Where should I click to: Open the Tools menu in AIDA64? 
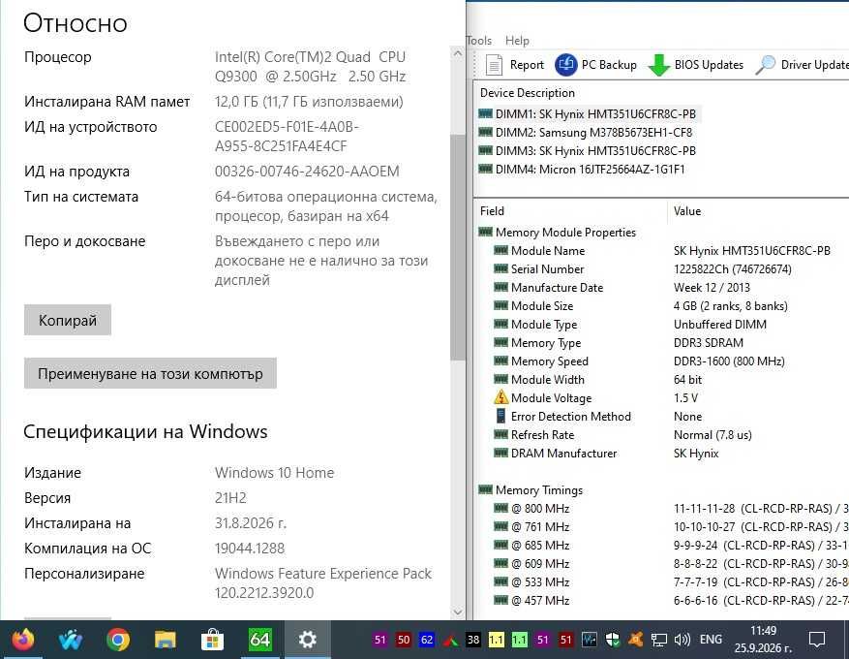coord(479,41)
